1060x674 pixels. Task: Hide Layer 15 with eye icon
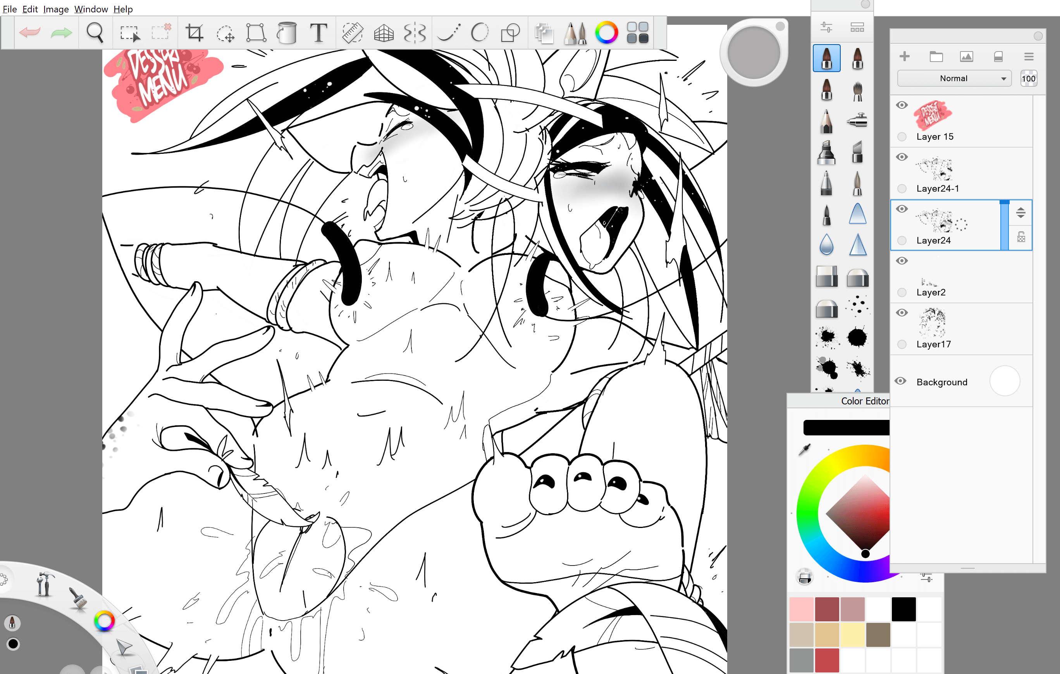tap(902, 105)
